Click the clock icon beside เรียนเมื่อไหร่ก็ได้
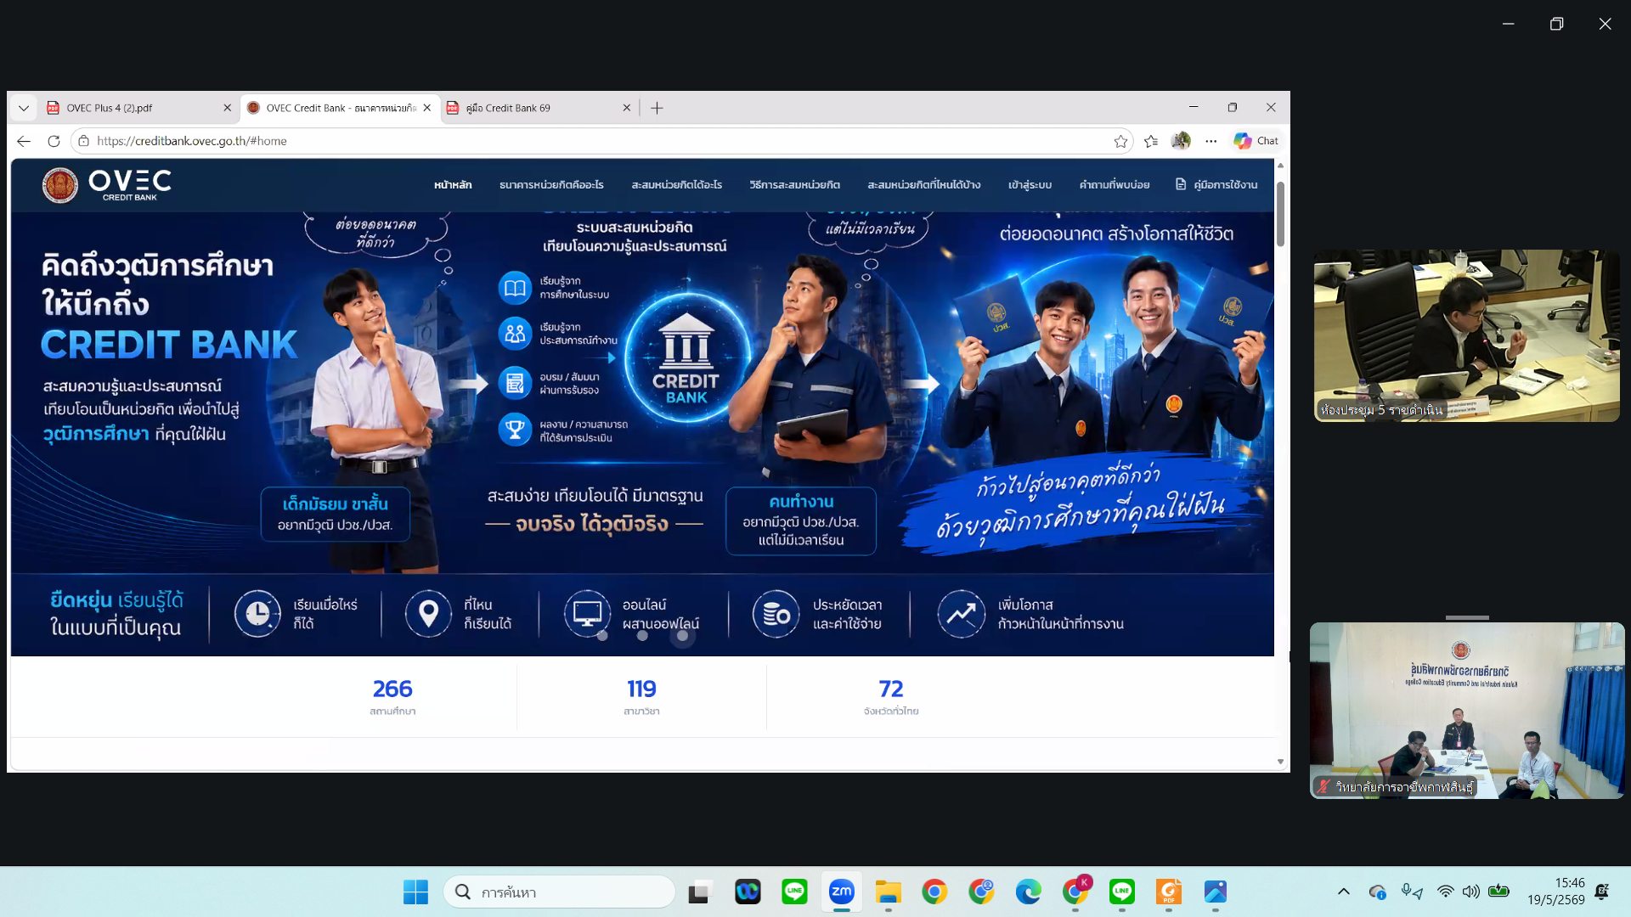Image resolution: width=1631 pixels, height=917 pixels. coord(257,613)
